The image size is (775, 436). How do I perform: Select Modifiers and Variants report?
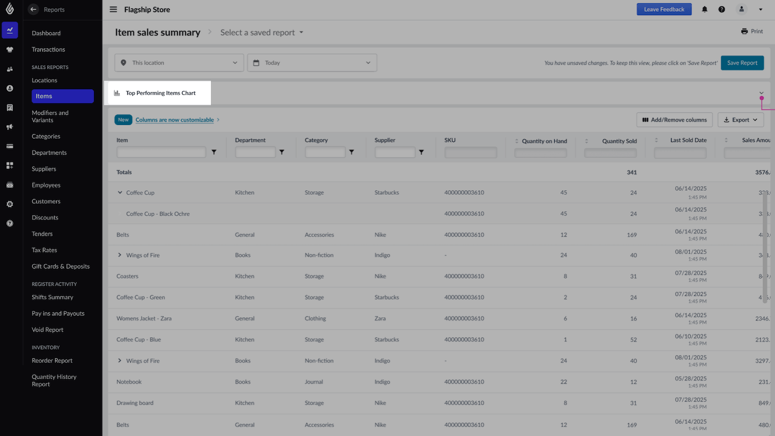[50, 116]
